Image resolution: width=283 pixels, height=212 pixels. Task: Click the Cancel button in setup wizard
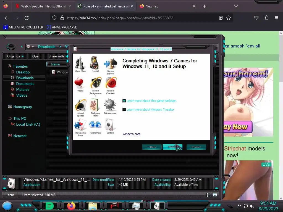tap(196, 147)
